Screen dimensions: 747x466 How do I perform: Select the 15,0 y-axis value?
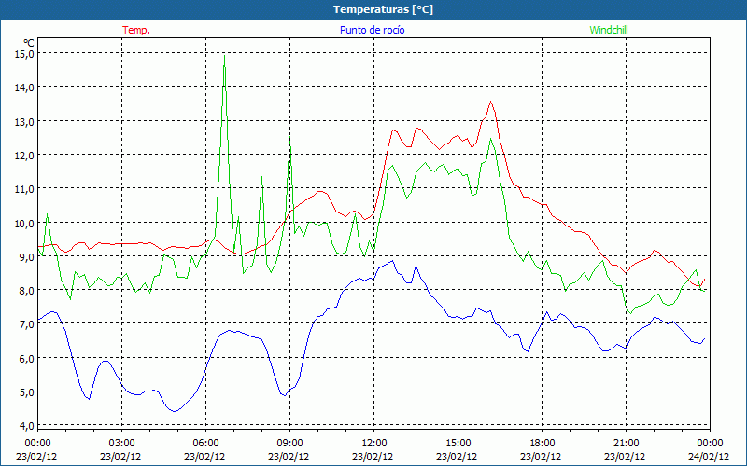24,54
